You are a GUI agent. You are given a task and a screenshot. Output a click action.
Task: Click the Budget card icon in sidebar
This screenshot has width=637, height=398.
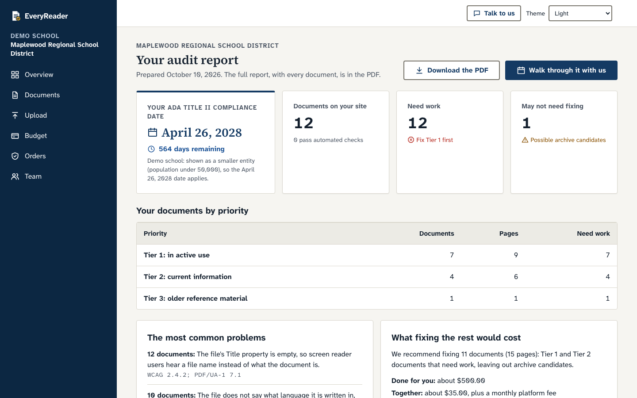15,136
